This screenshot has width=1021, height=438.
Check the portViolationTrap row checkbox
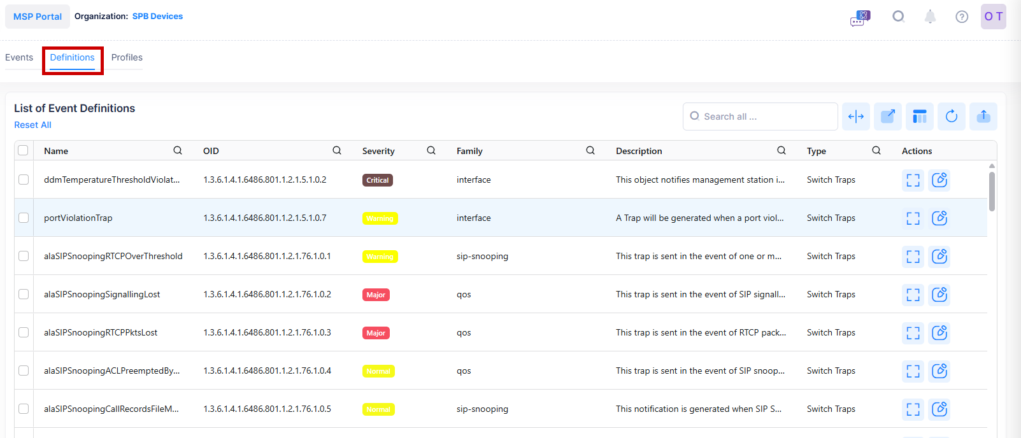[x=24, y=218]
